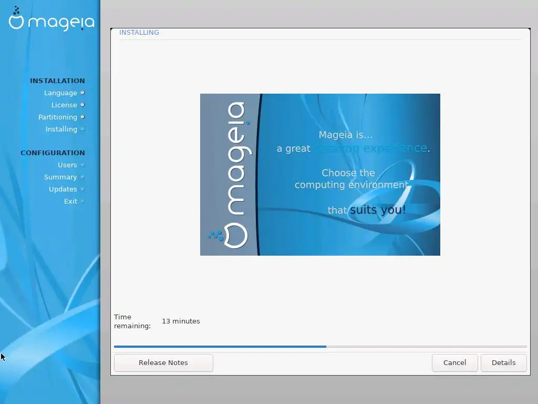
Task: Click the bullet beside Language
Action: [82, 93]
